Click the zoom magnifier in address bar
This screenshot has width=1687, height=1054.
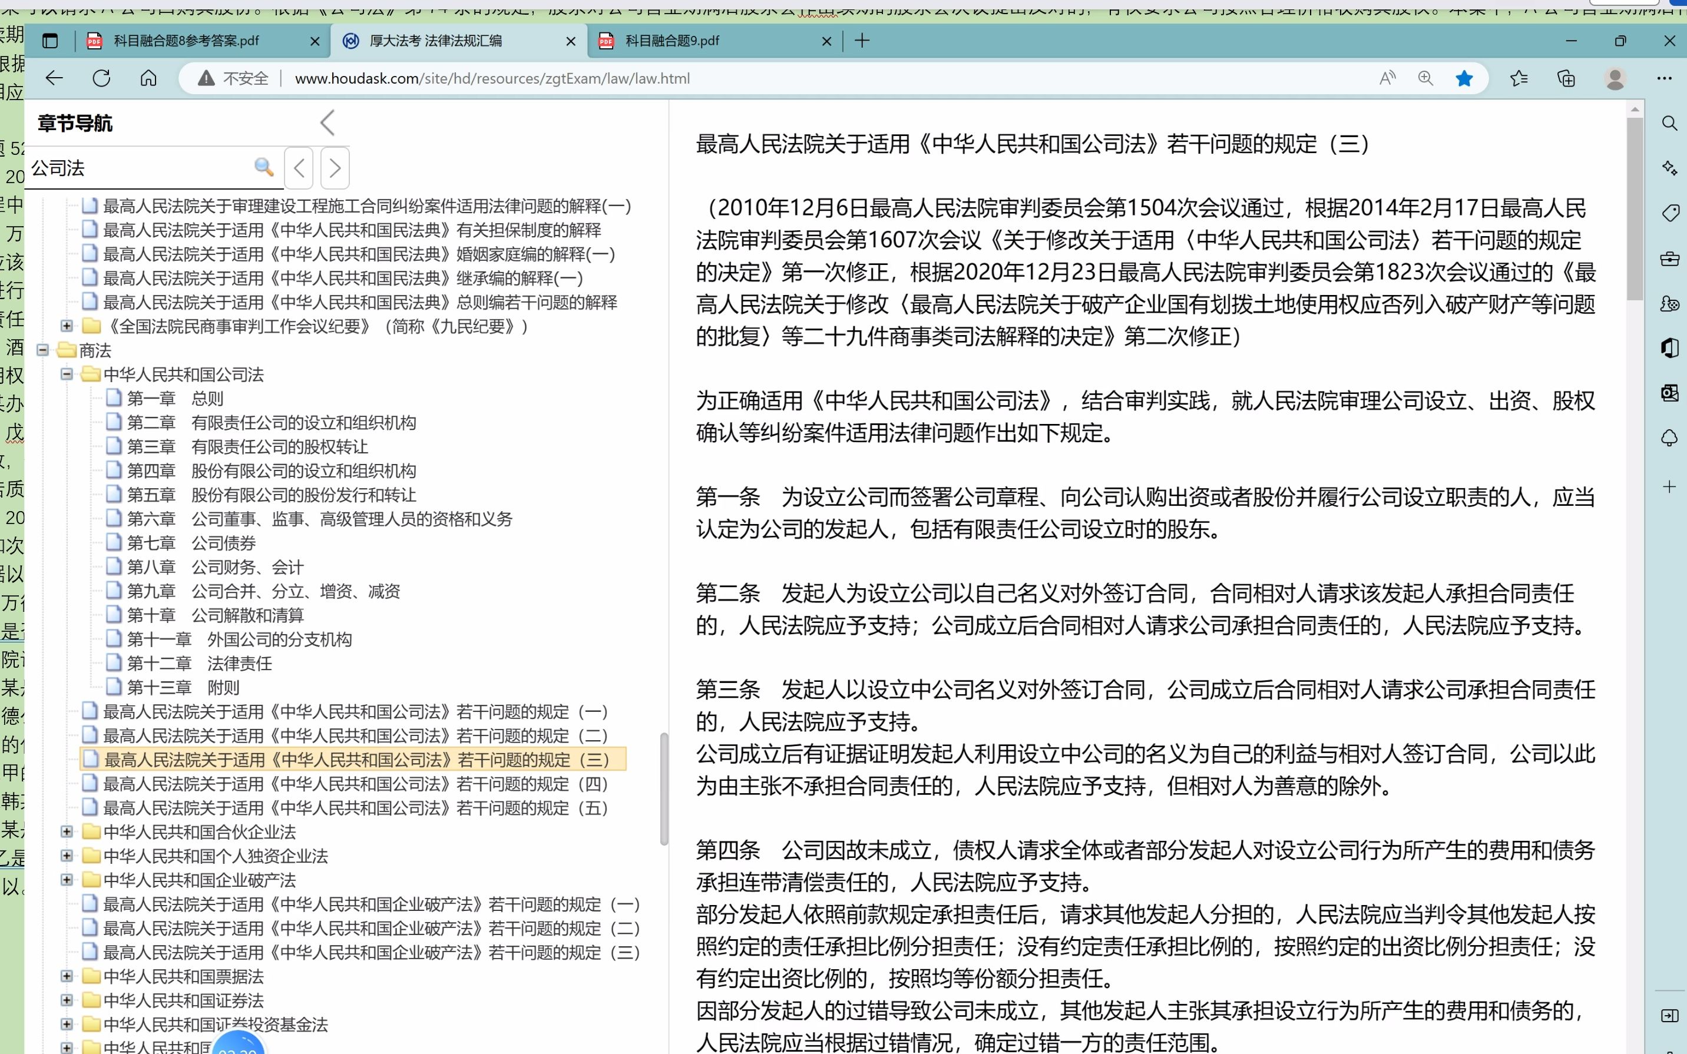(x=1425, y=78)
